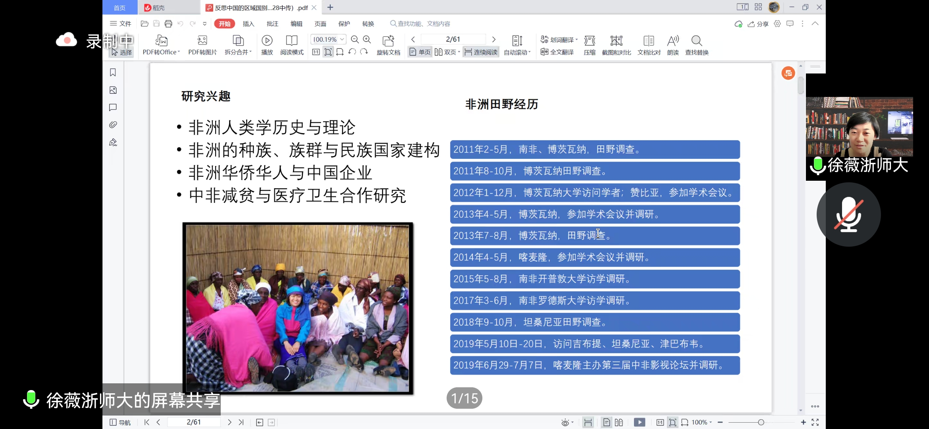Go to next page in ribbon
This screenshot has width=929, height=429.
coord(494,39)
